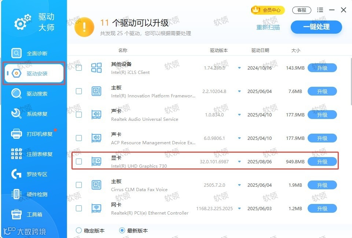Screen dimensions: 352x238
Task: Click the orange warning exclamation icon
Action: pyautogui.click(x=84, y=27)
